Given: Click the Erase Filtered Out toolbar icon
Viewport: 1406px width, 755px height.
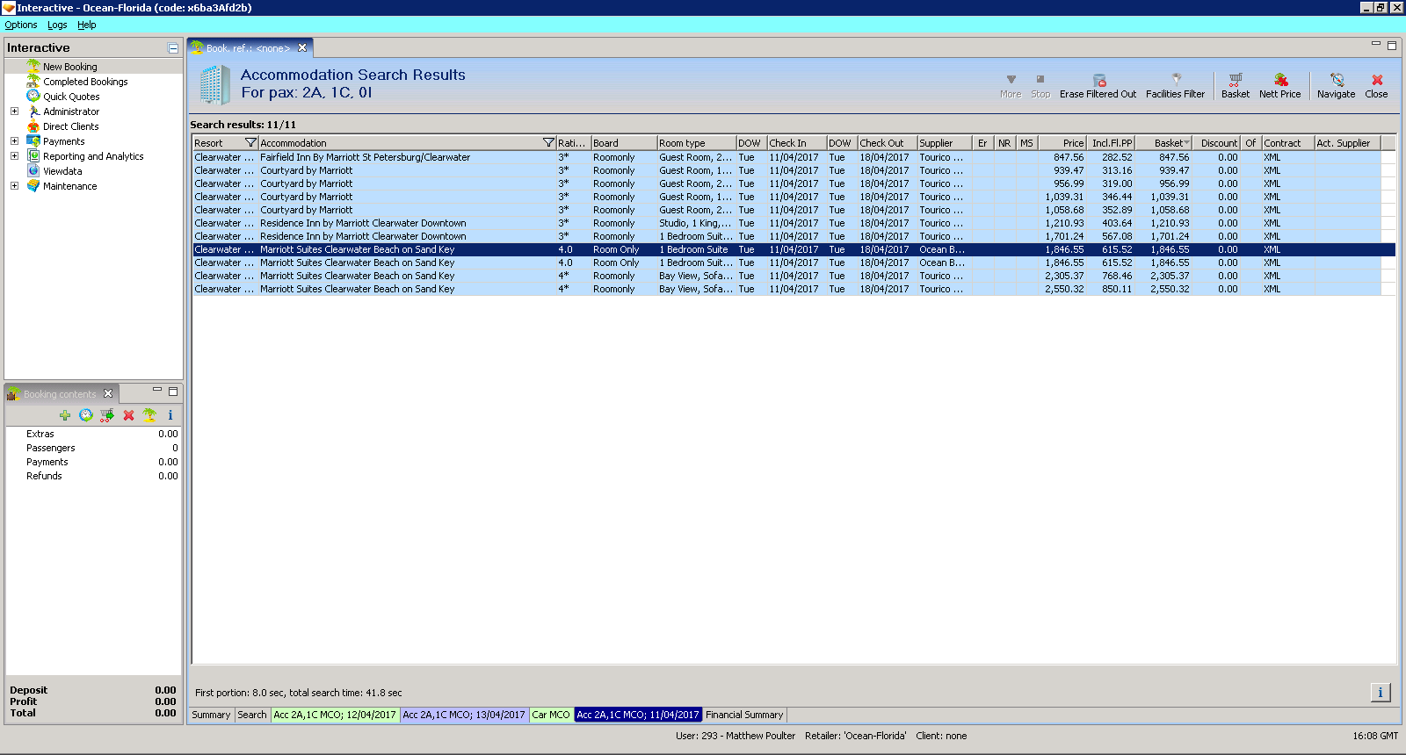Looking at the screenshot, I should click(x=1098, y=80).
